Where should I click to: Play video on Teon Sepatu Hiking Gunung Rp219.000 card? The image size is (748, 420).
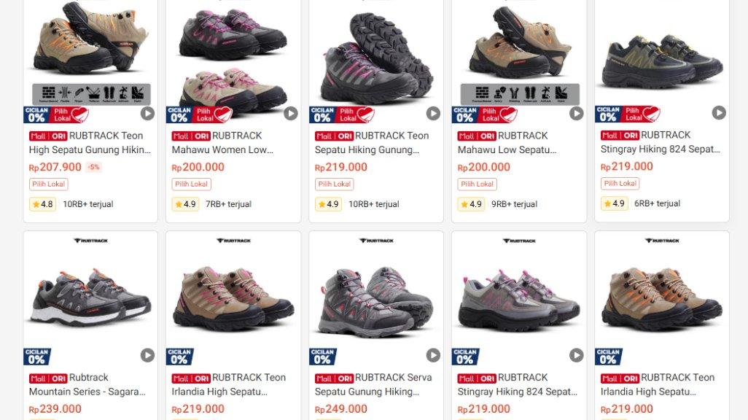(433, 114)
